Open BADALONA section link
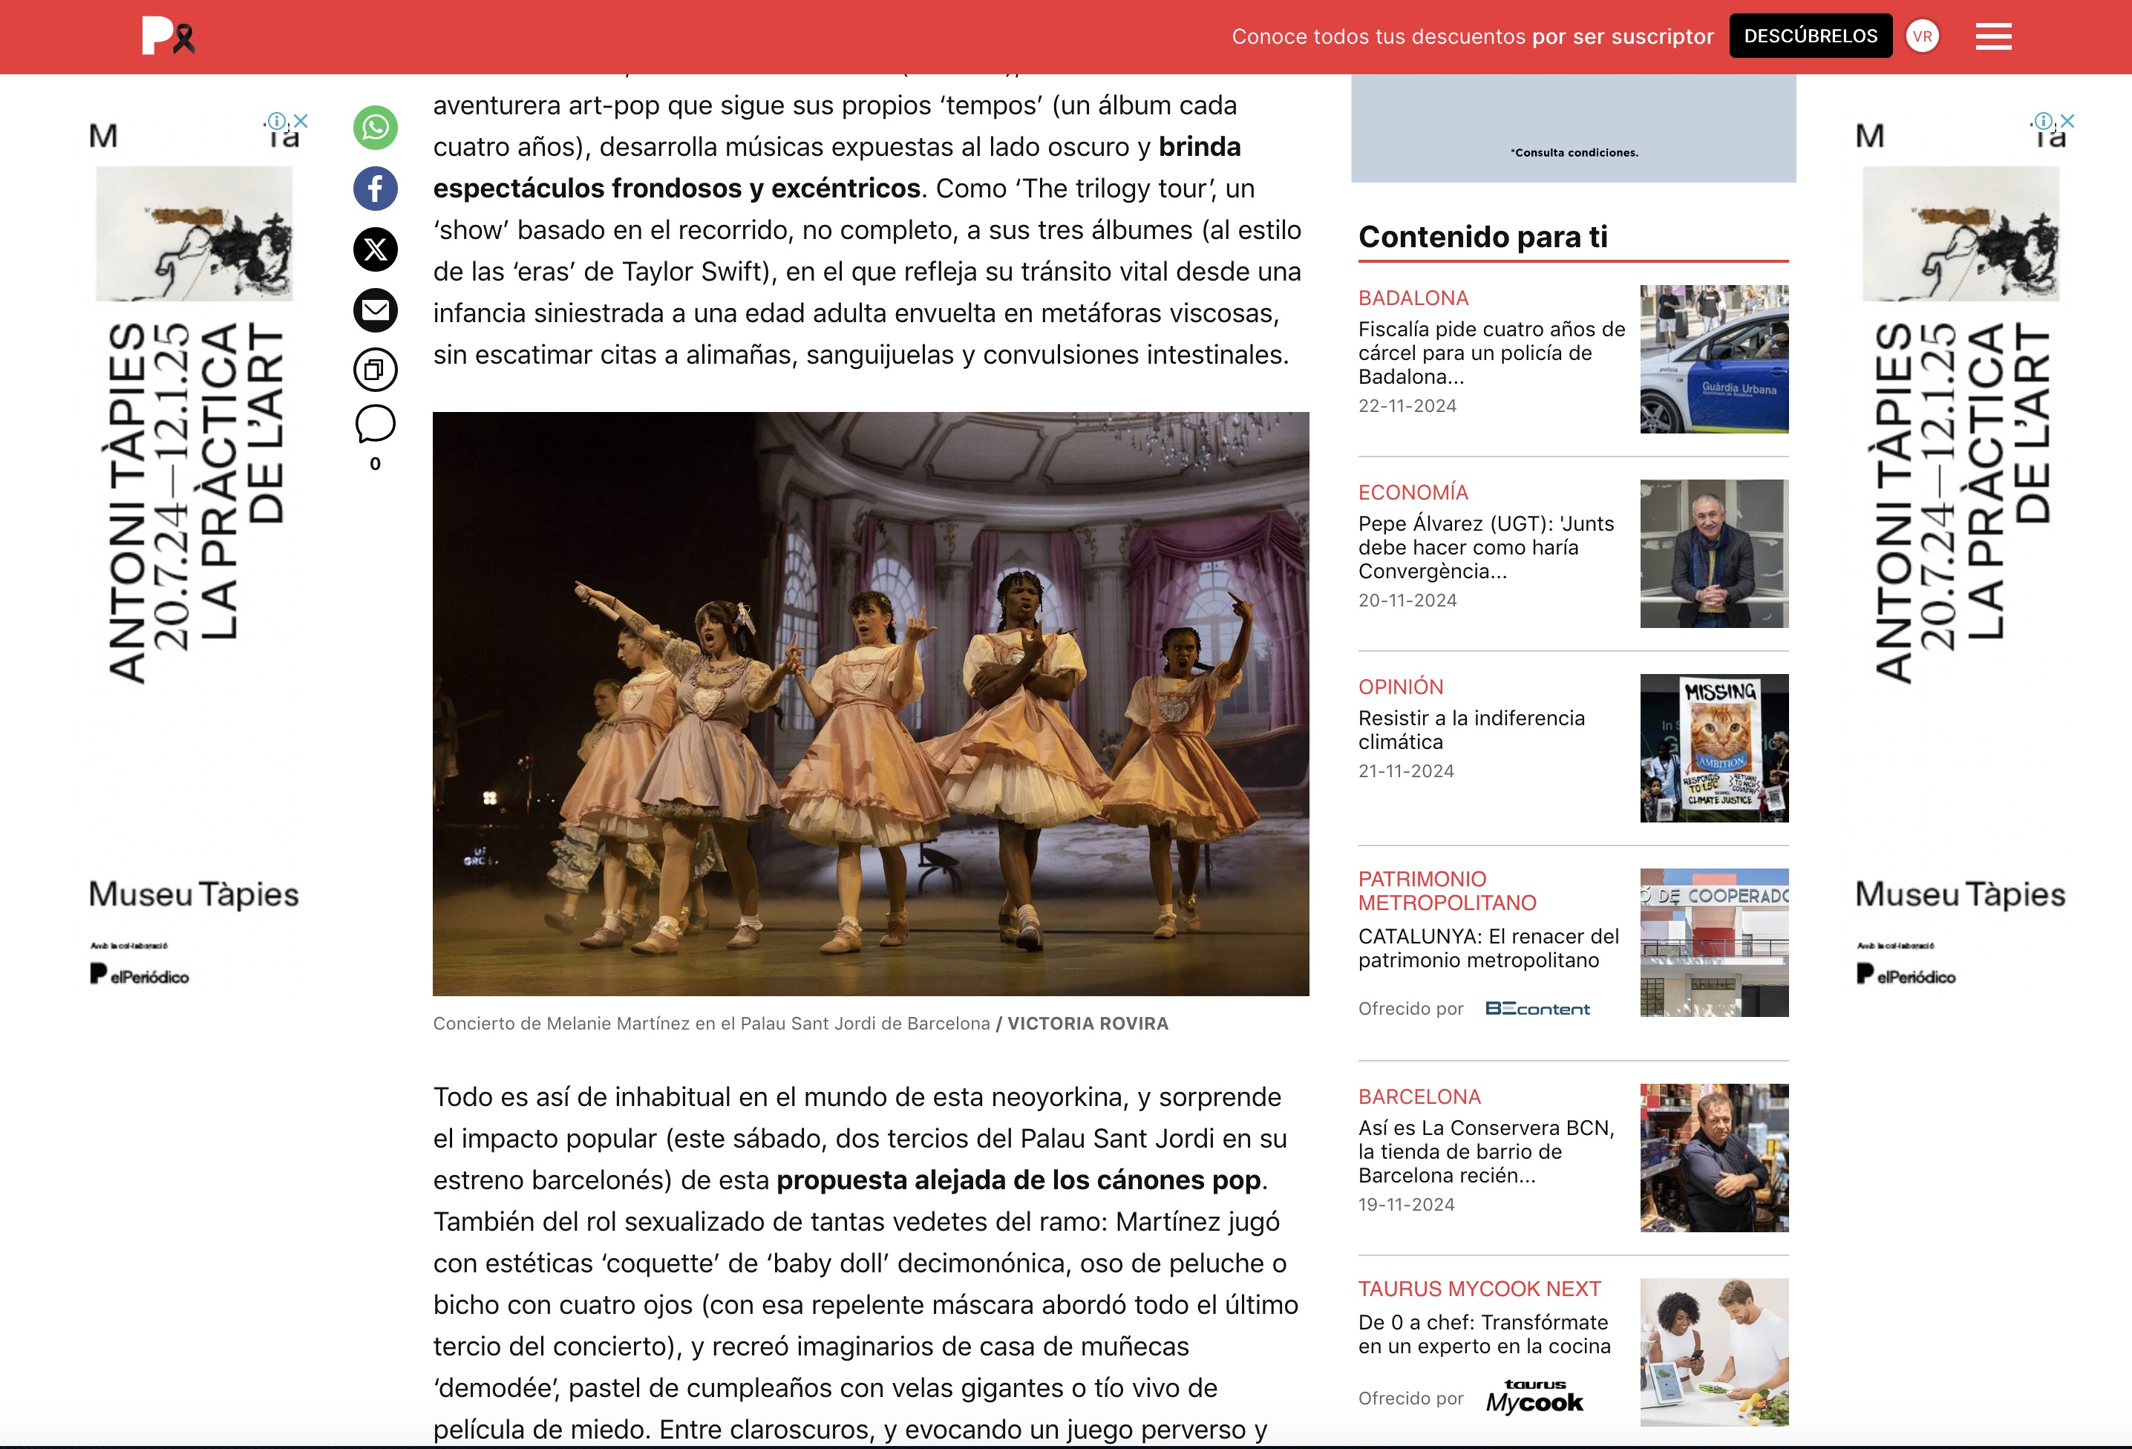The width and height of the screenshot is (2132, 1449). pos(1413,298)
